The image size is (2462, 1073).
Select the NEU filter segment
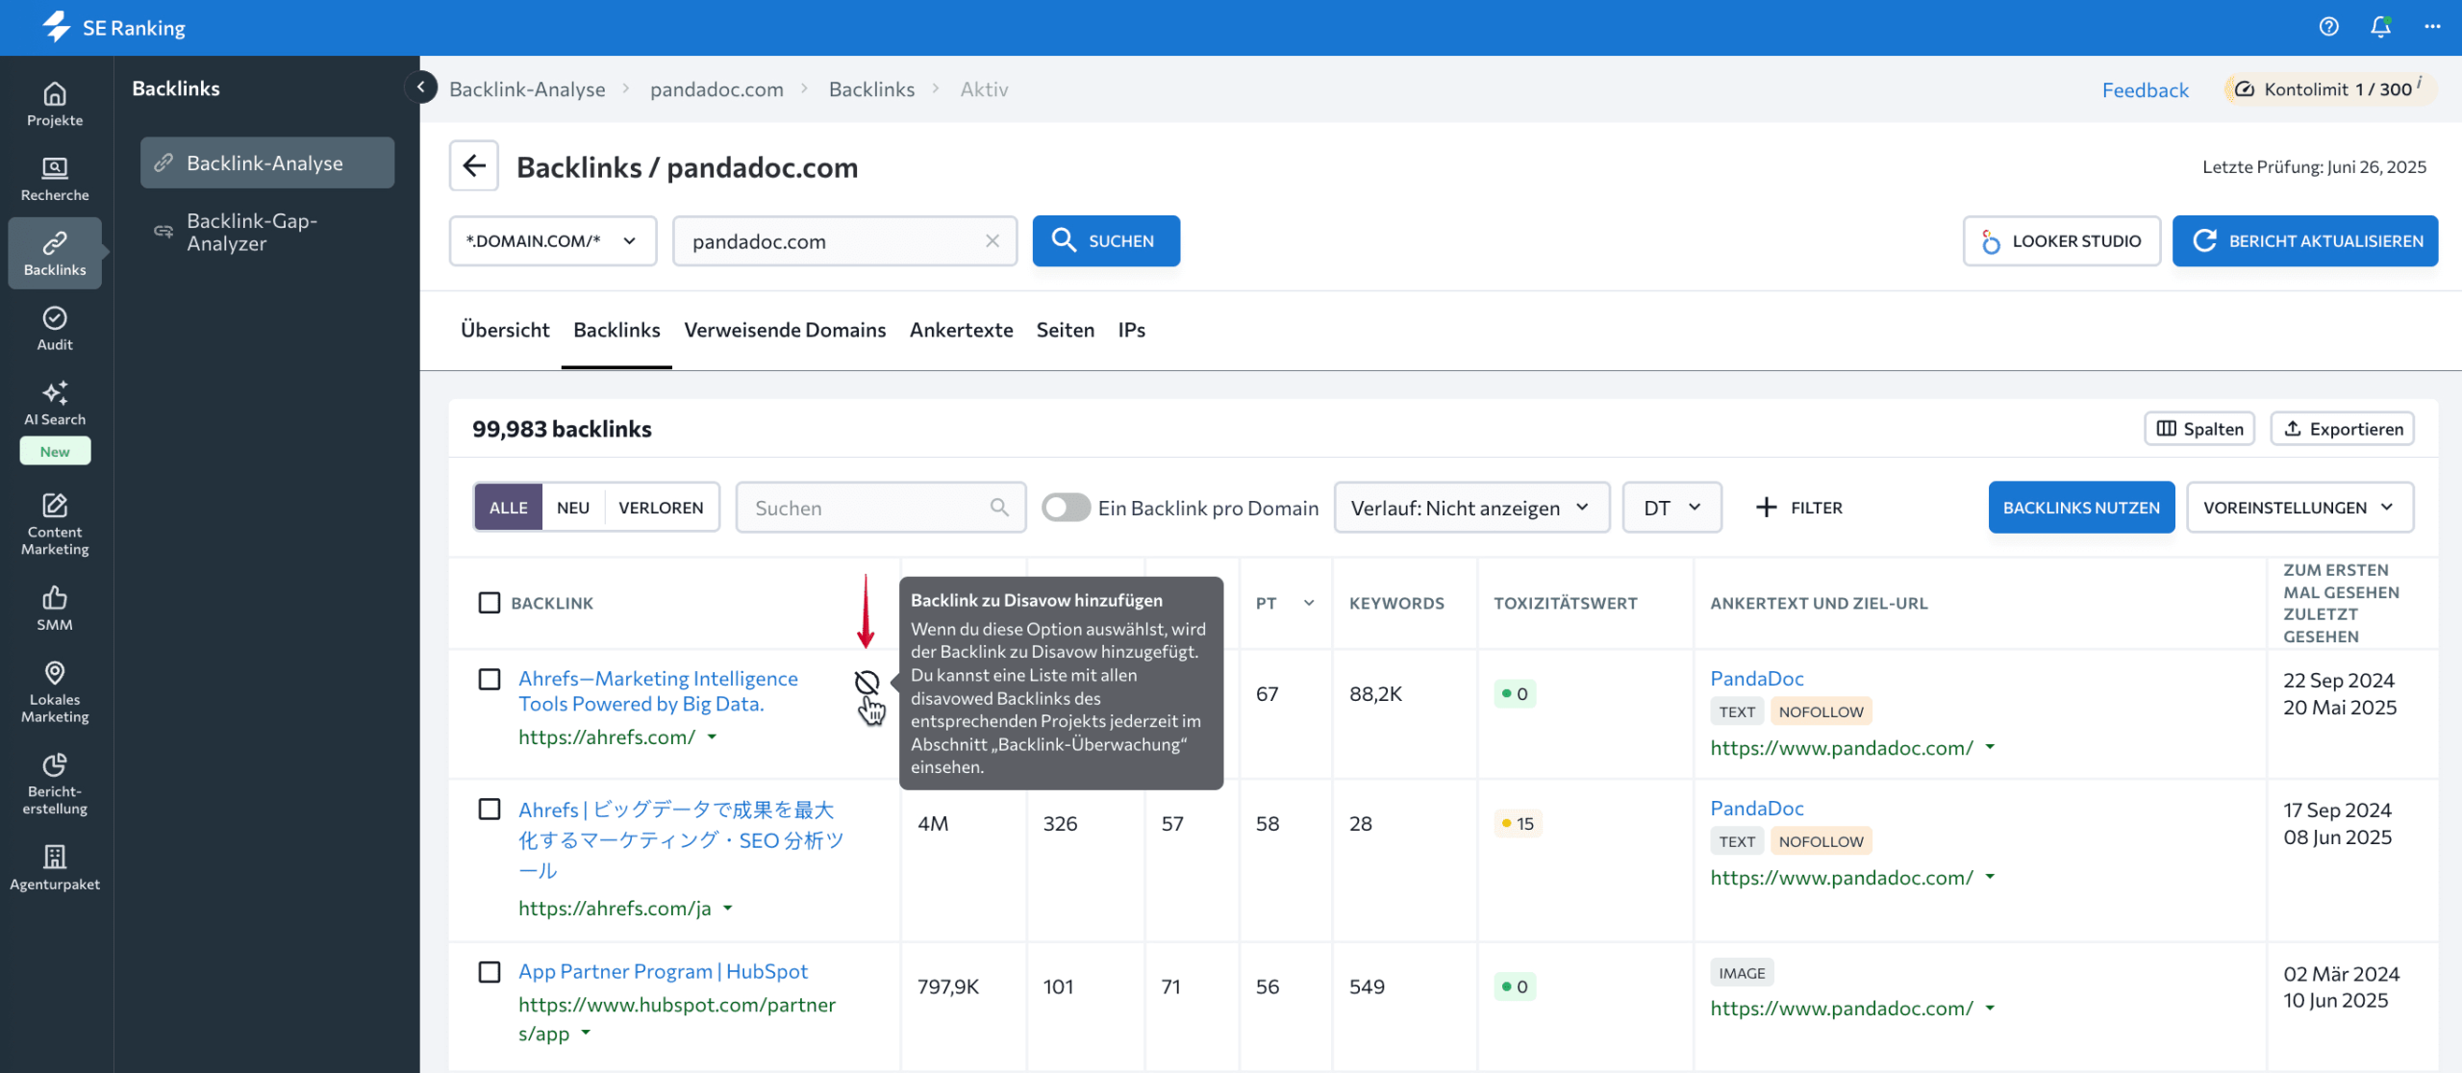(x=573, y=508)
